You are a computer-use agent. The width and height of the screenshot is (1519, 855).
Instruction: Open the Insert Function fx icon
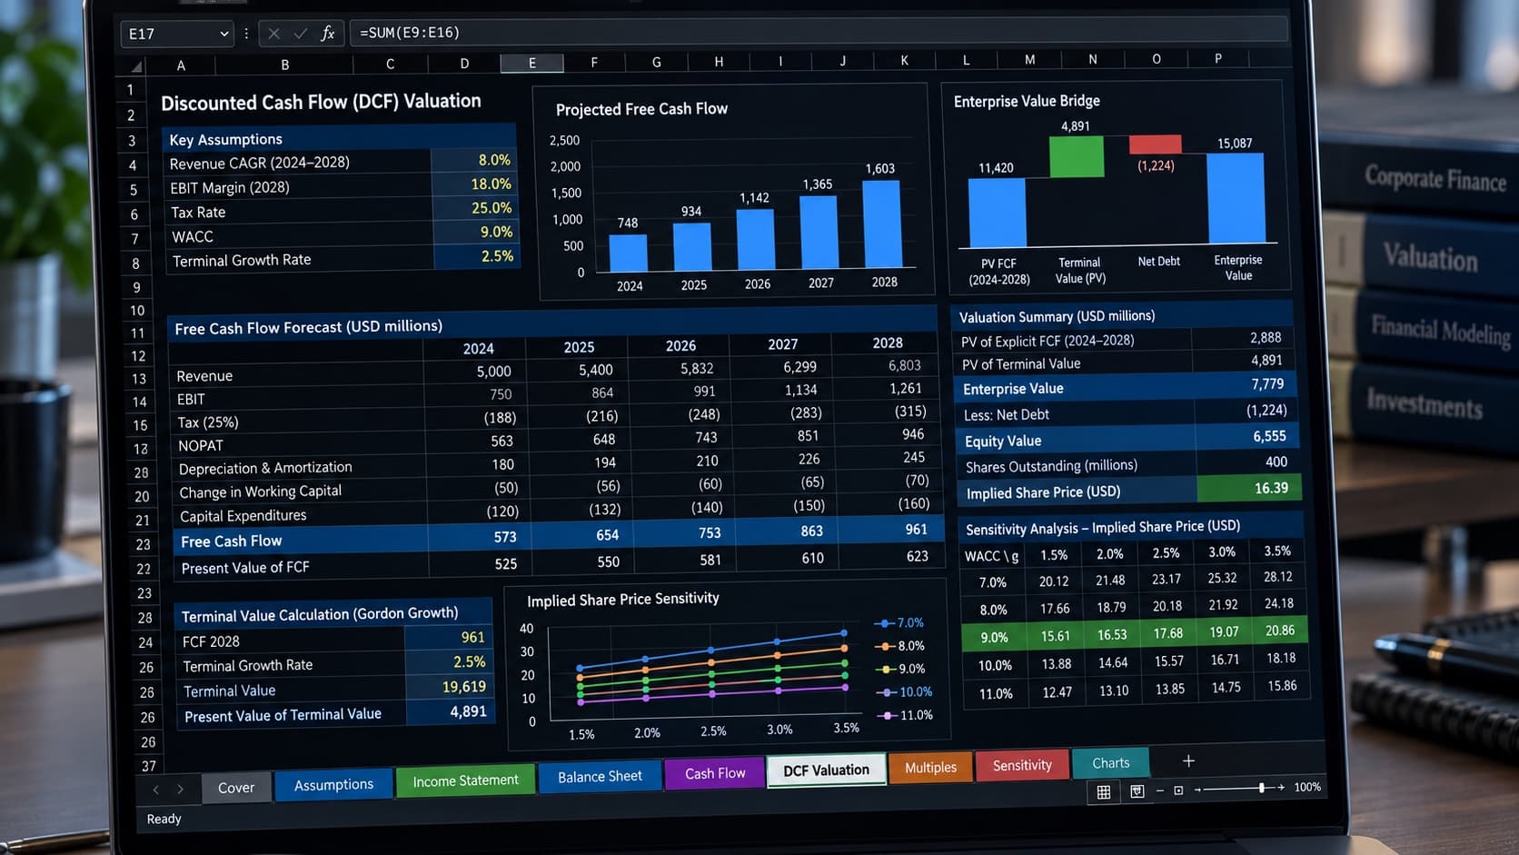(x=328, y=35)
